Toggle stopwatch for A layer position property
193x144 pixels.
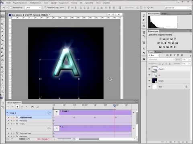point(17,133)
